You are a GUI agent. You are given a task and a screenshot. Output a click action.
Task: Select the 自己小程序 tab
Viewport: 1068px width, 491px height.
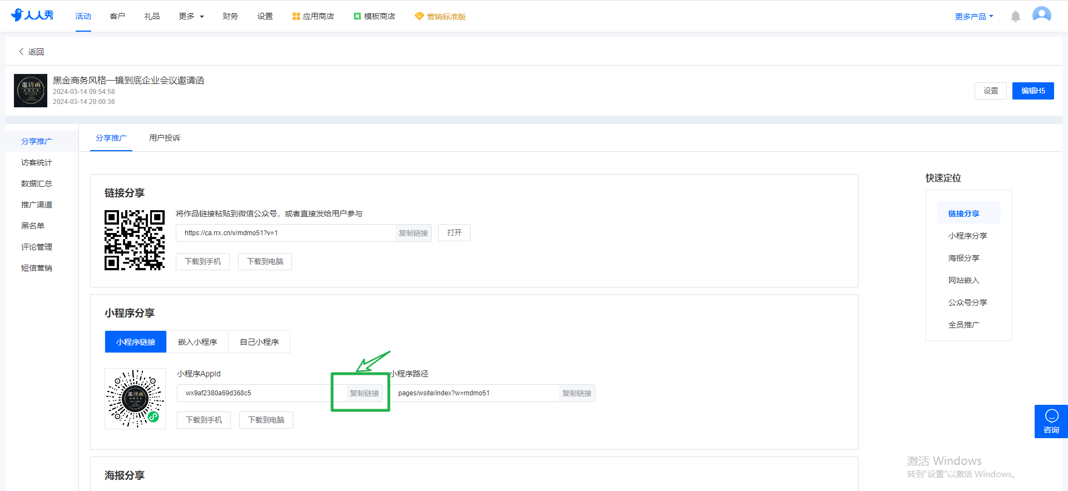point(259,342)
